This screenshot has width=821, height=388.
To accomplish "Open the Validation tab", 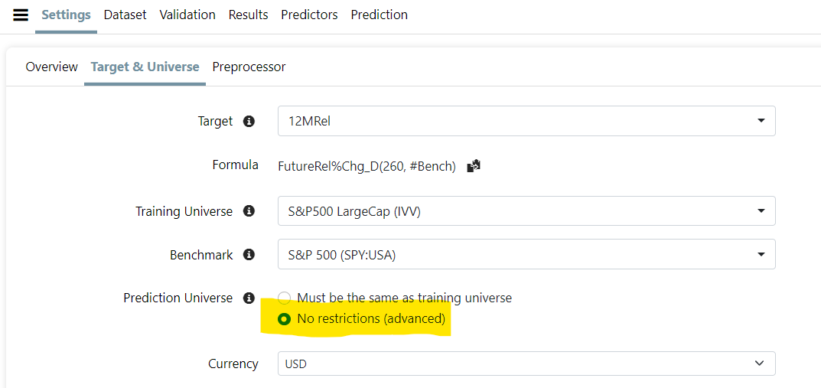I will click(187, 15).
